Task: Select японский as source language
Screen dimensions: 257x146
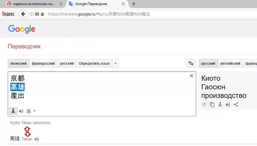Action: (x=18, y=63)
